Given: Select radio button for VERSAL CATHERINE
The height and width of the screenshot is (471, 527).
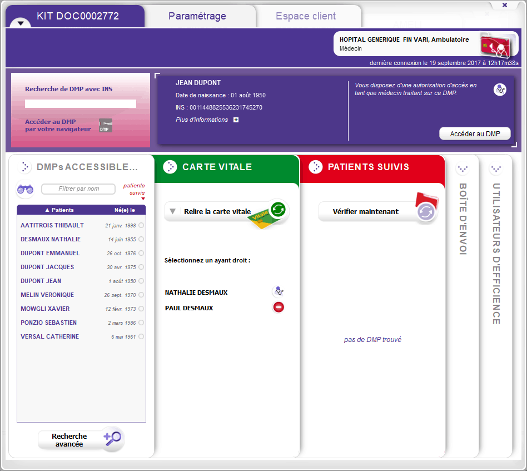Looking at the screenshot, I should [141, 336].
